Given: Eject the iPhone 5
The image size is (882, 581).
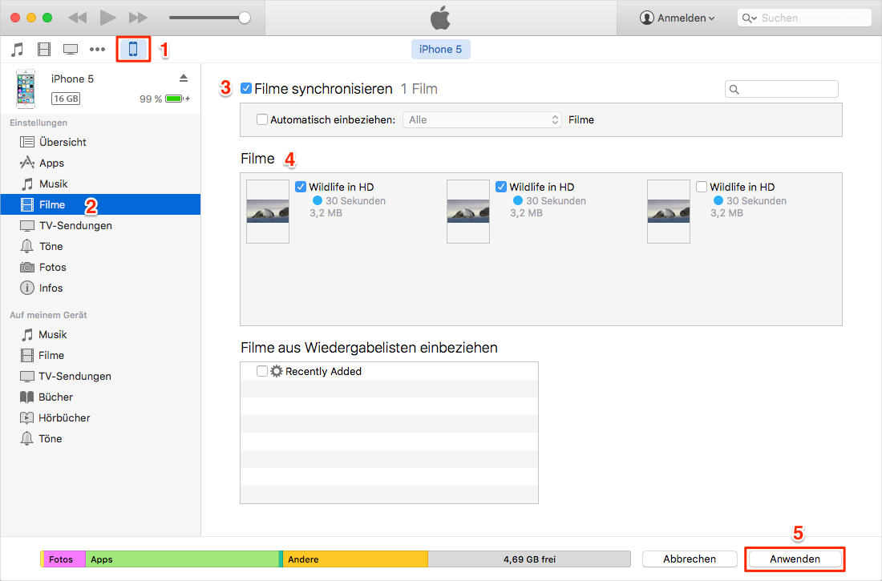Looking at the screenshot, I should click(x=184, y=79).
